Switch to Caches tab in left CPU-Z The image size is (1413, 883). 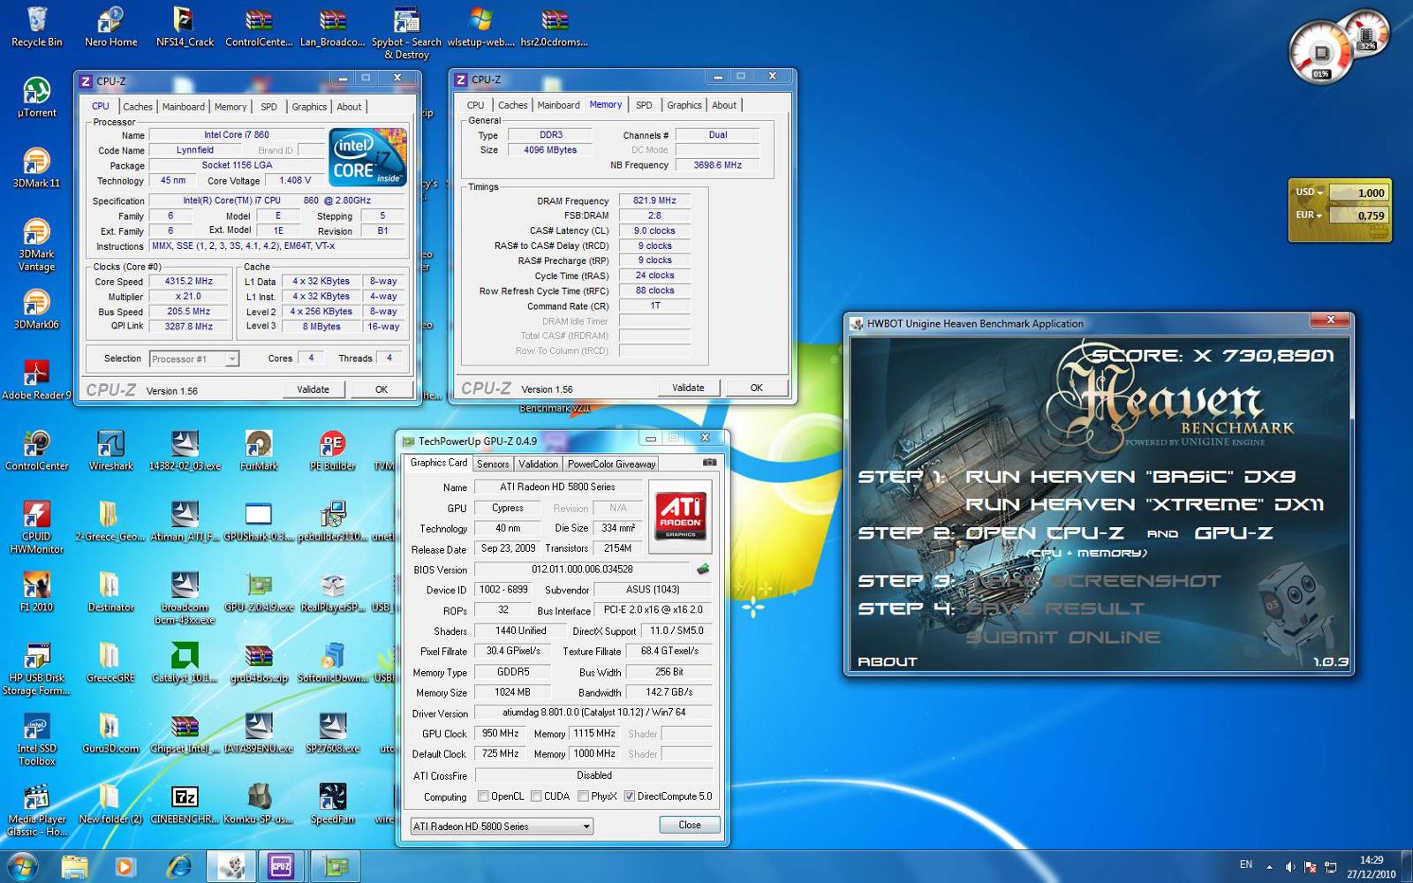[137, 107]
